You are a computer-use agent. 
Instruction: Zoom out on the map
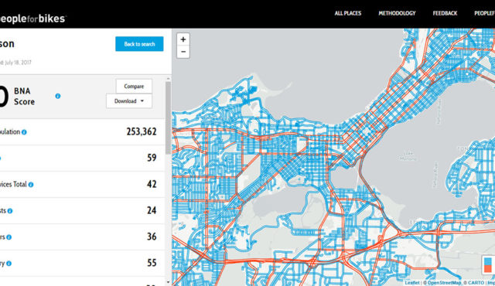coord(183,52)
